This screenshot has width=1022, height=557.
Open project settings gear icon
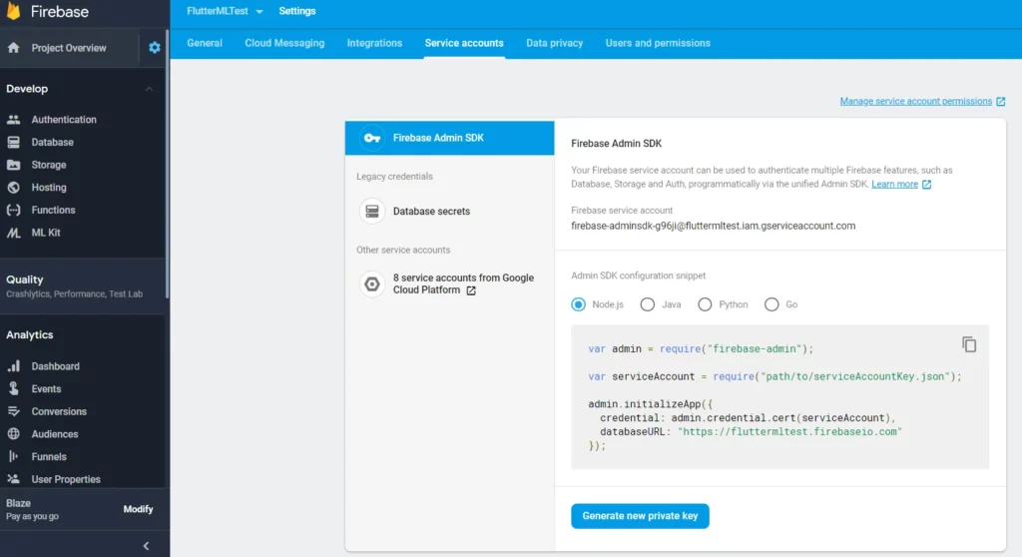click(155, 48)
